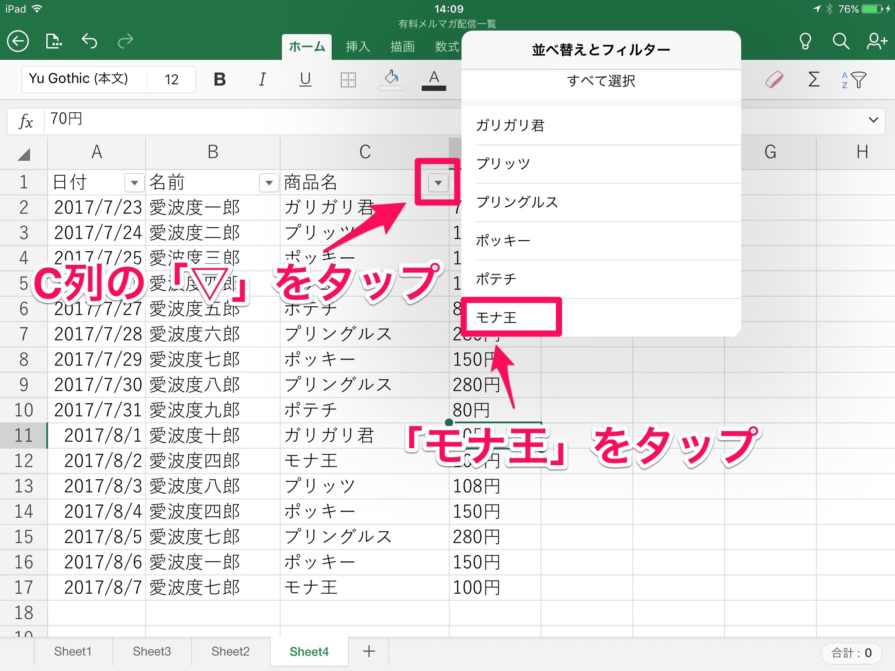Choose the fill color bucket
This screenshot has width=895, height=671.
[x=391, y=80]
